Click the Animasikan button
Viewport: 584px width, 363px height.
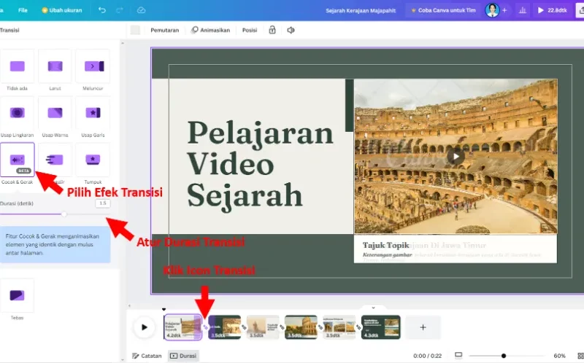pos(210,30)
